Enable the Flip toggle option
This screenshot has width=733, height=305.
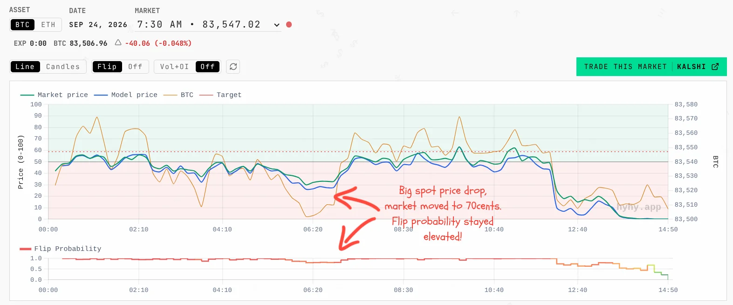107,67
